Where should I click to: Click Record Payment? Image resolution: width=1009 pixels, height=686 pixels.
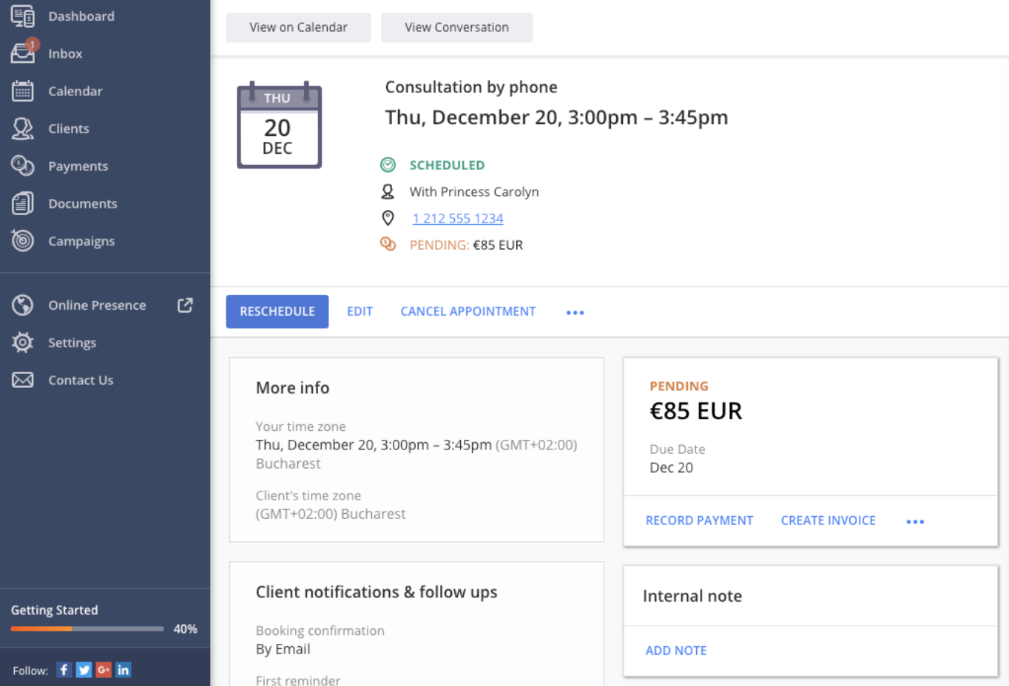[699, 520]
